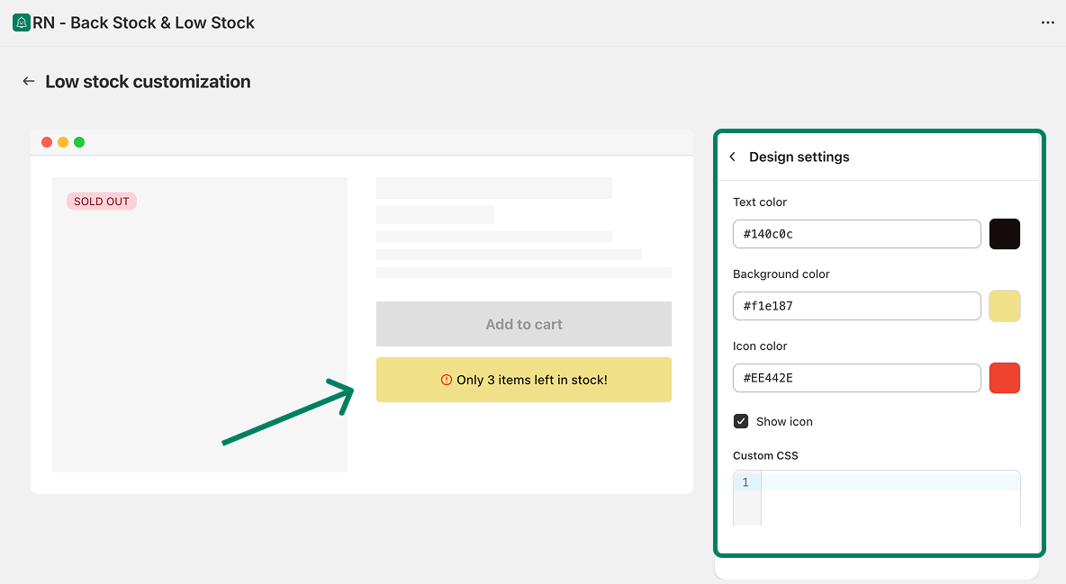Click the red dot in preview window
The width and height of the screenshot is (1066, 584).
coord(47,142)
